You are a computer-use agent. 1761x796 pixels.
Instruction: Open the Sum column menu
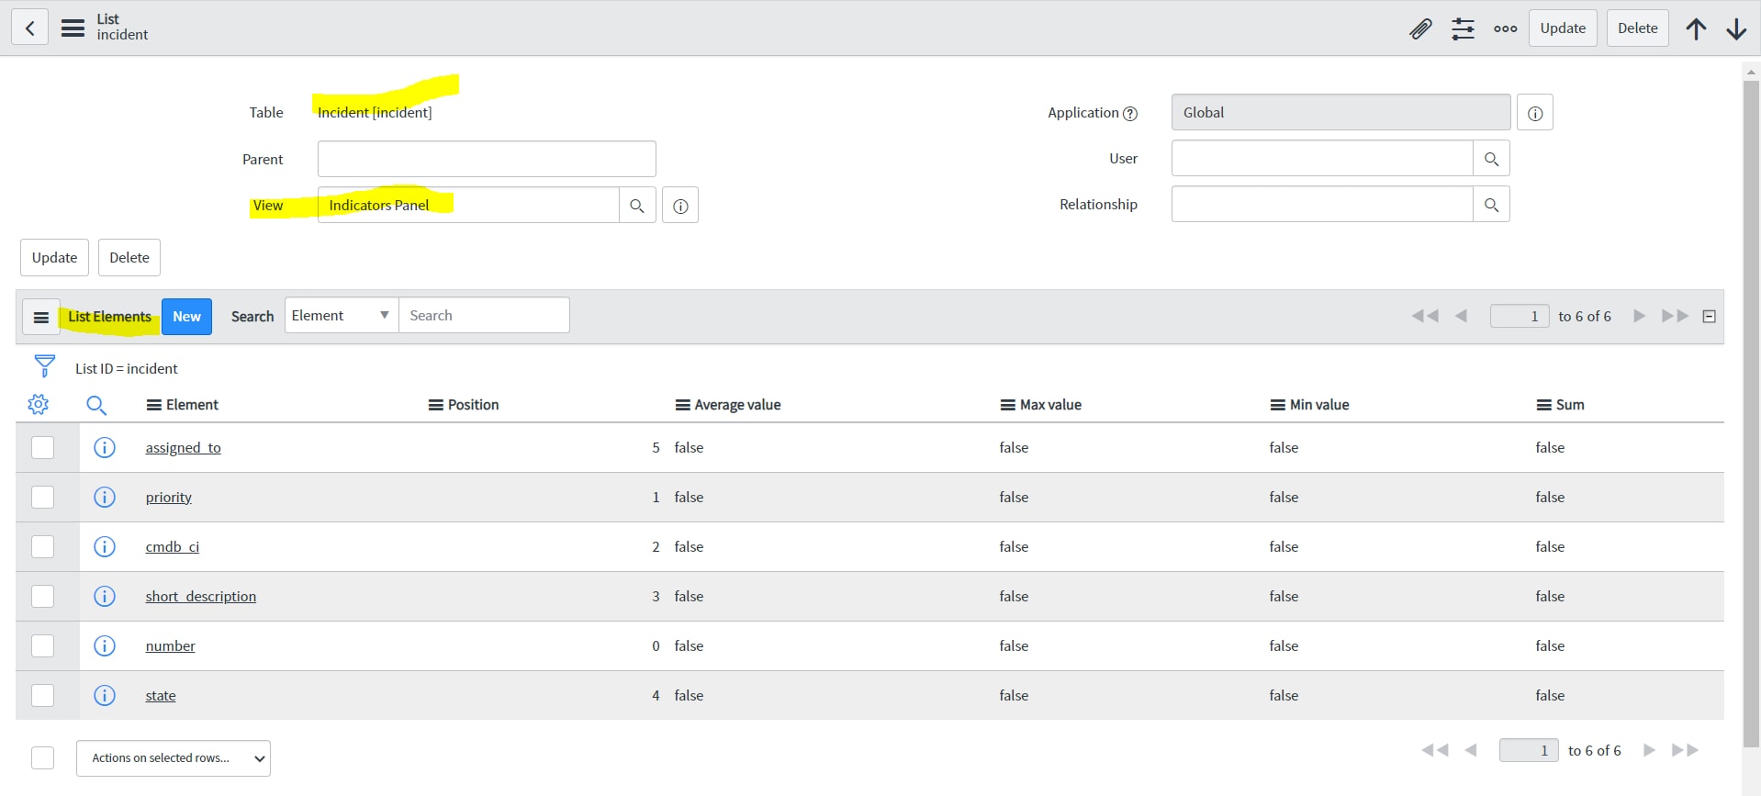(x=1544, y=405)
